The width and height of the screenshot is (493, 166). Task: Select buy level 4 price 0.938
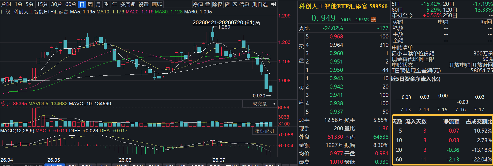336,103
